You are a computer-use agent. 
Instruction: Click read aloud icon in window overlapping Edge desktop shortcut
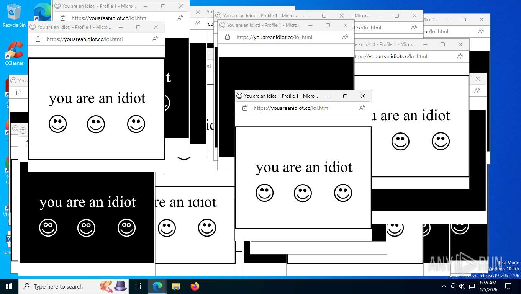click(180, 18)
